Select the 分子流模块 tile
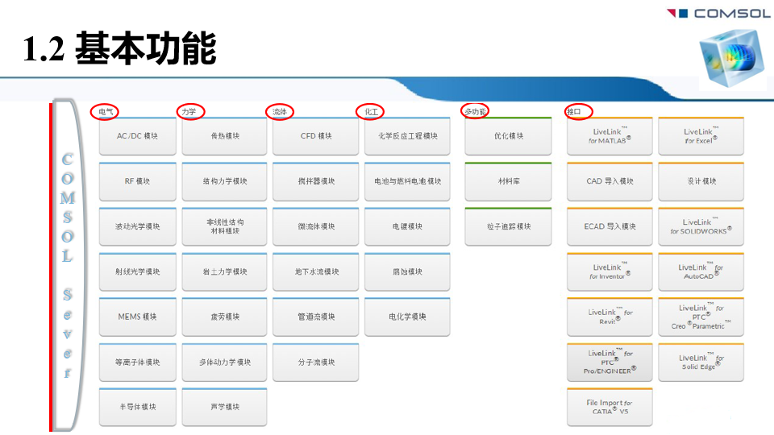Screen dimensions: 774x435 point(316,362)
